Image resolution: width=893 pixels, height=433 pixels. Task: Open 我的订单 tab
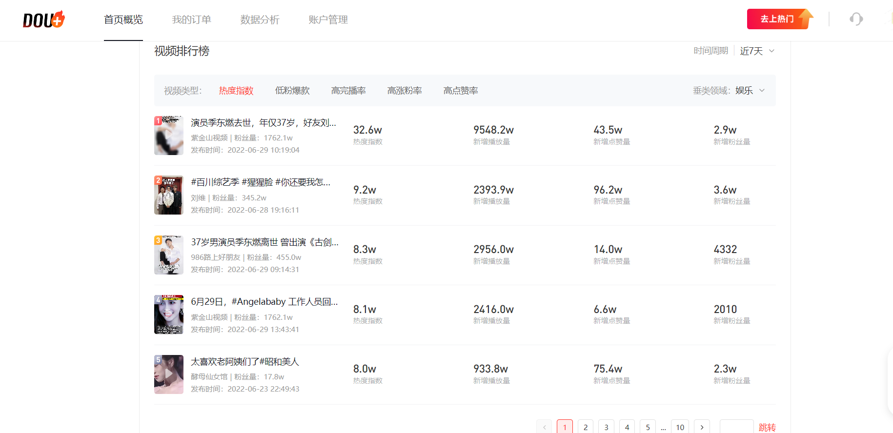coord(192,20)
